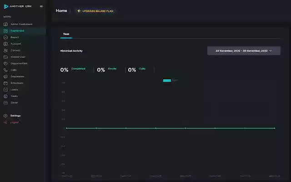
Task: Click the Another CRM logo
Action: (18, 6)
